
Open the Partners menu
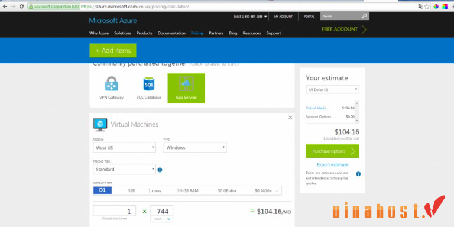coord(216,33)
